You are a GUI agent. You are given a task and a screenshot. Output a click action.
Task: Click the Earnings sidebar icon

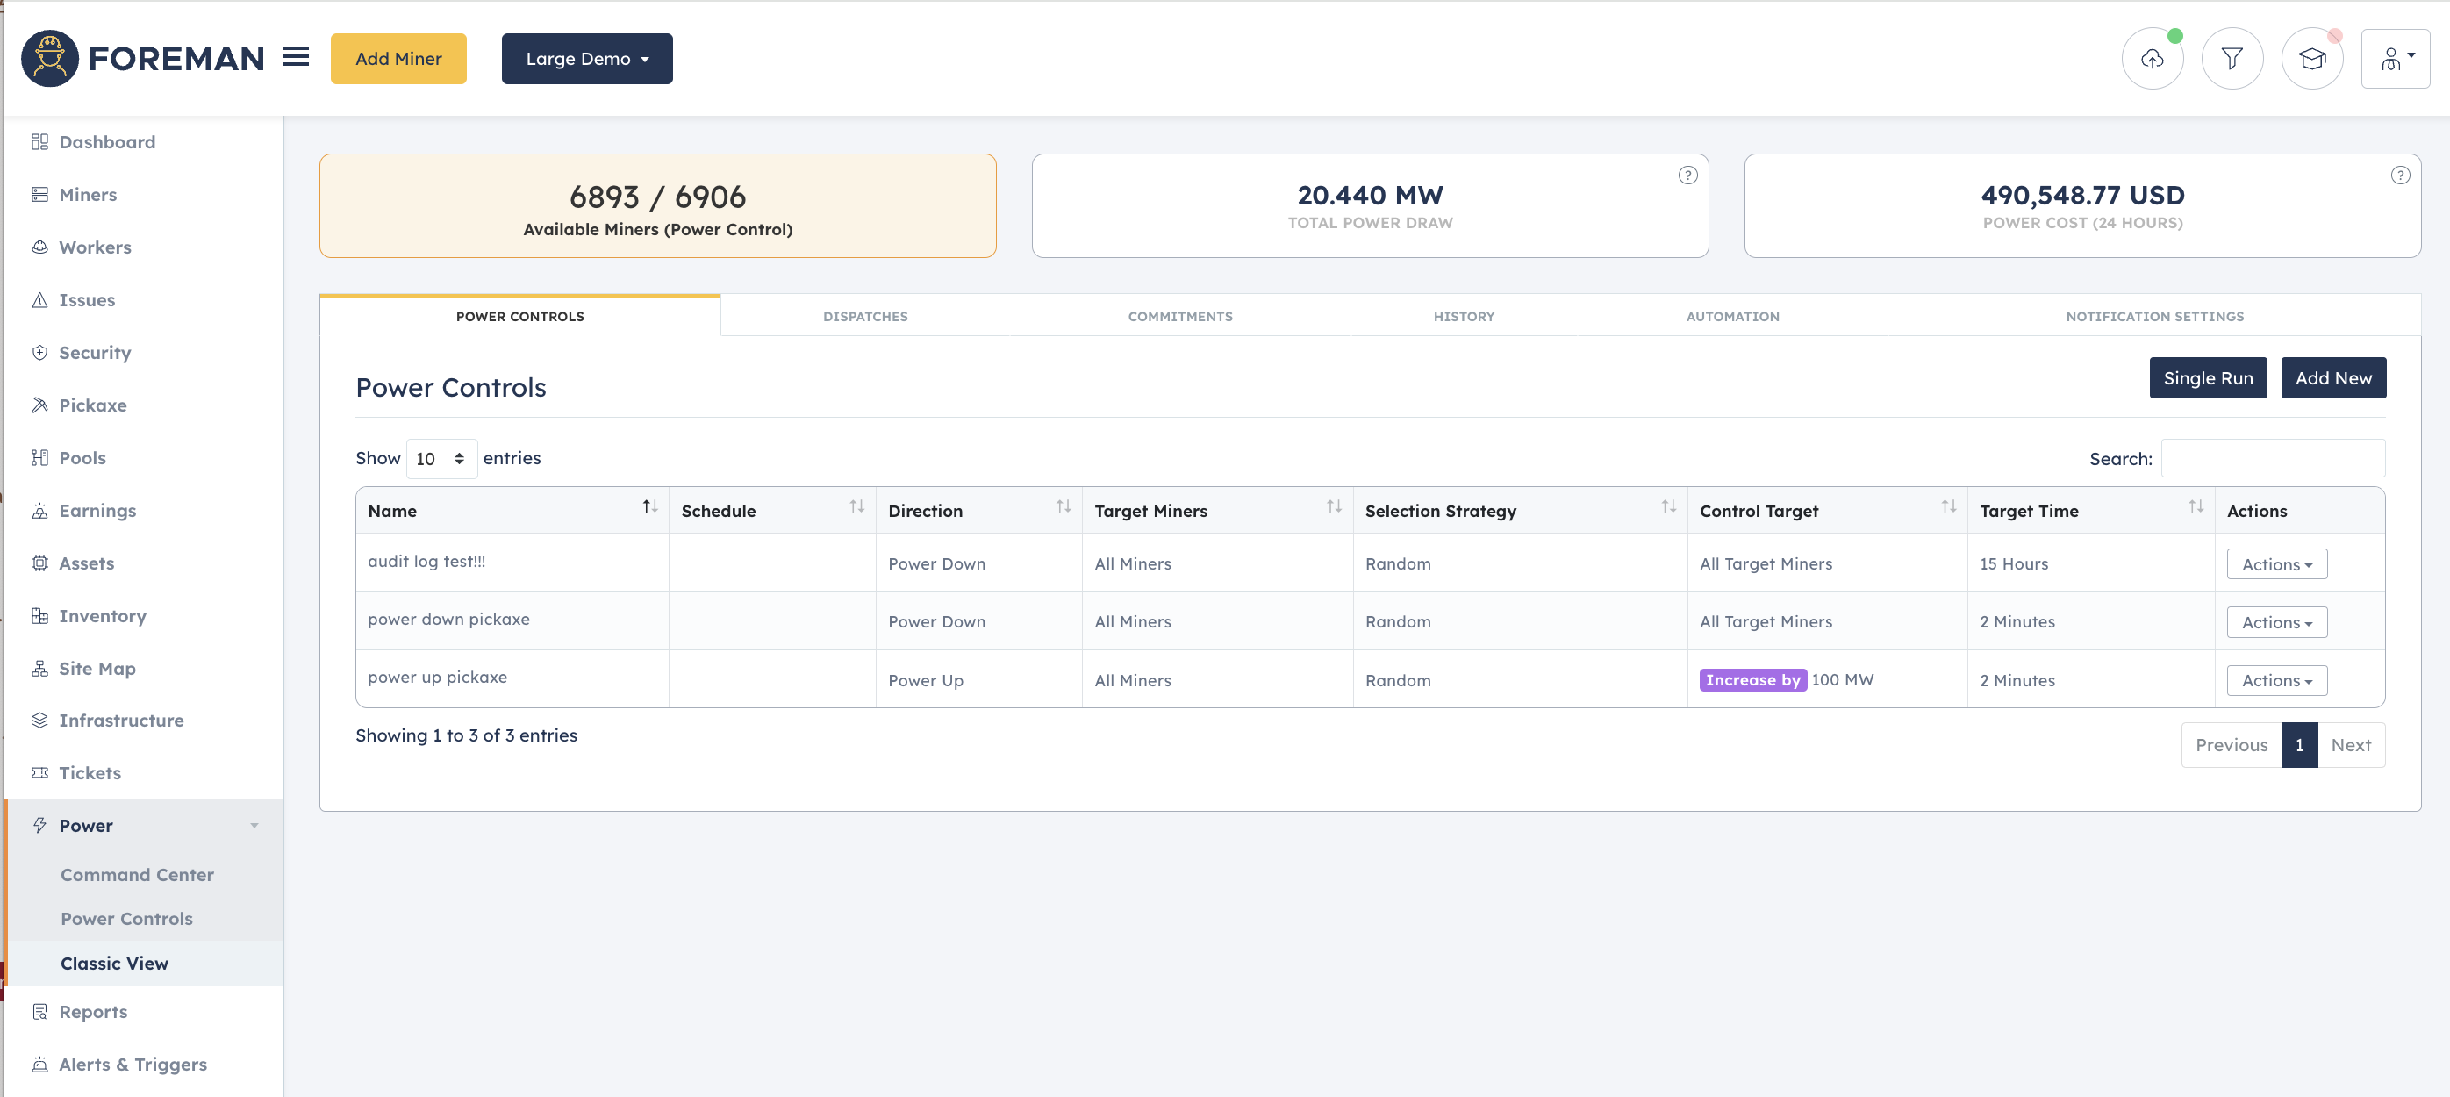(x=40, y=511)
